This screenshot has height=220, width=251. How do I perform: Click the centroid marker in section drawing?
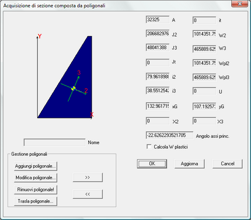click(74, 88)
